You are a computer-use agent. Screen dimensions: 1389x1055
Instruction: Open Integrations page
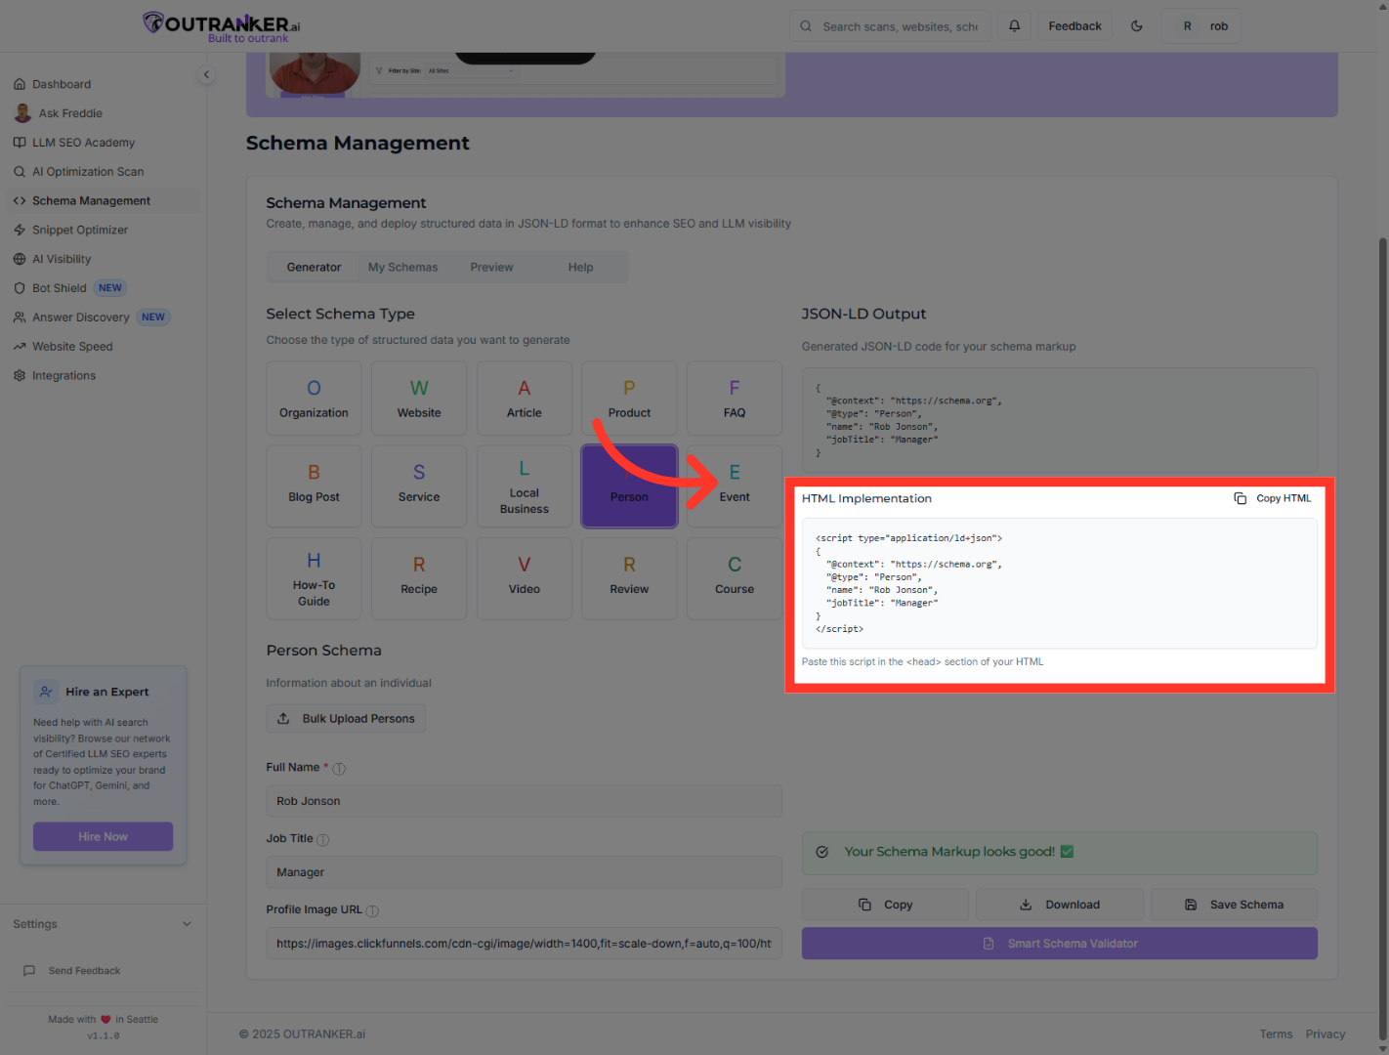[103, 376]
